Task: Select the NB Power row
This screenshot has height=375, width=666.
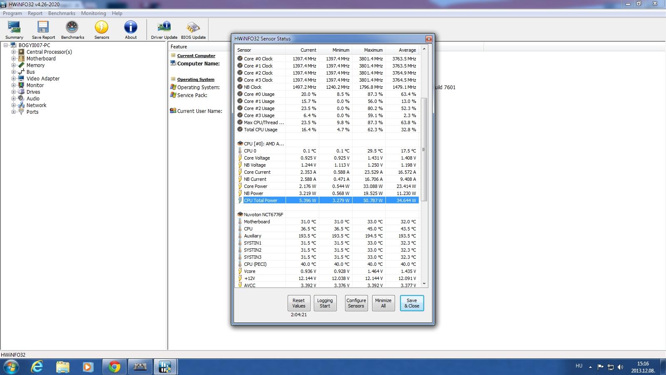Action: point(328,193)
